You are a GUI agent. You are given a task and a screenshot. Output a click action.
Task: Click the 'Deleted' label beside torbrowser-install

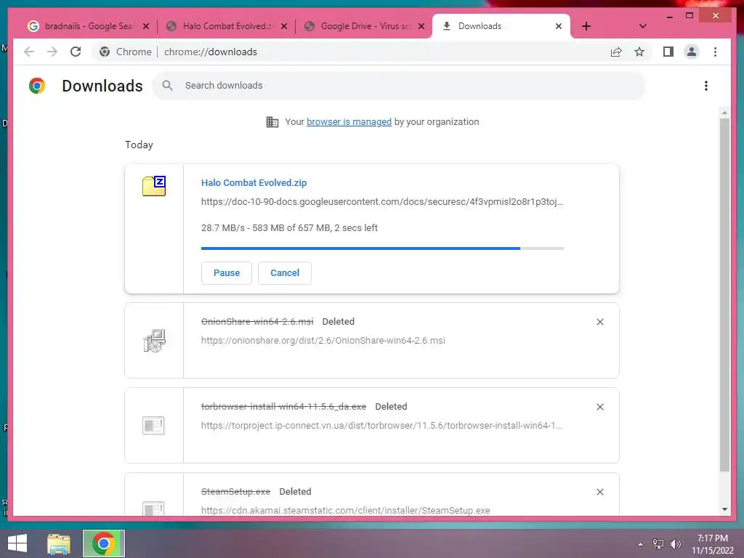click(x=391, y=407)
